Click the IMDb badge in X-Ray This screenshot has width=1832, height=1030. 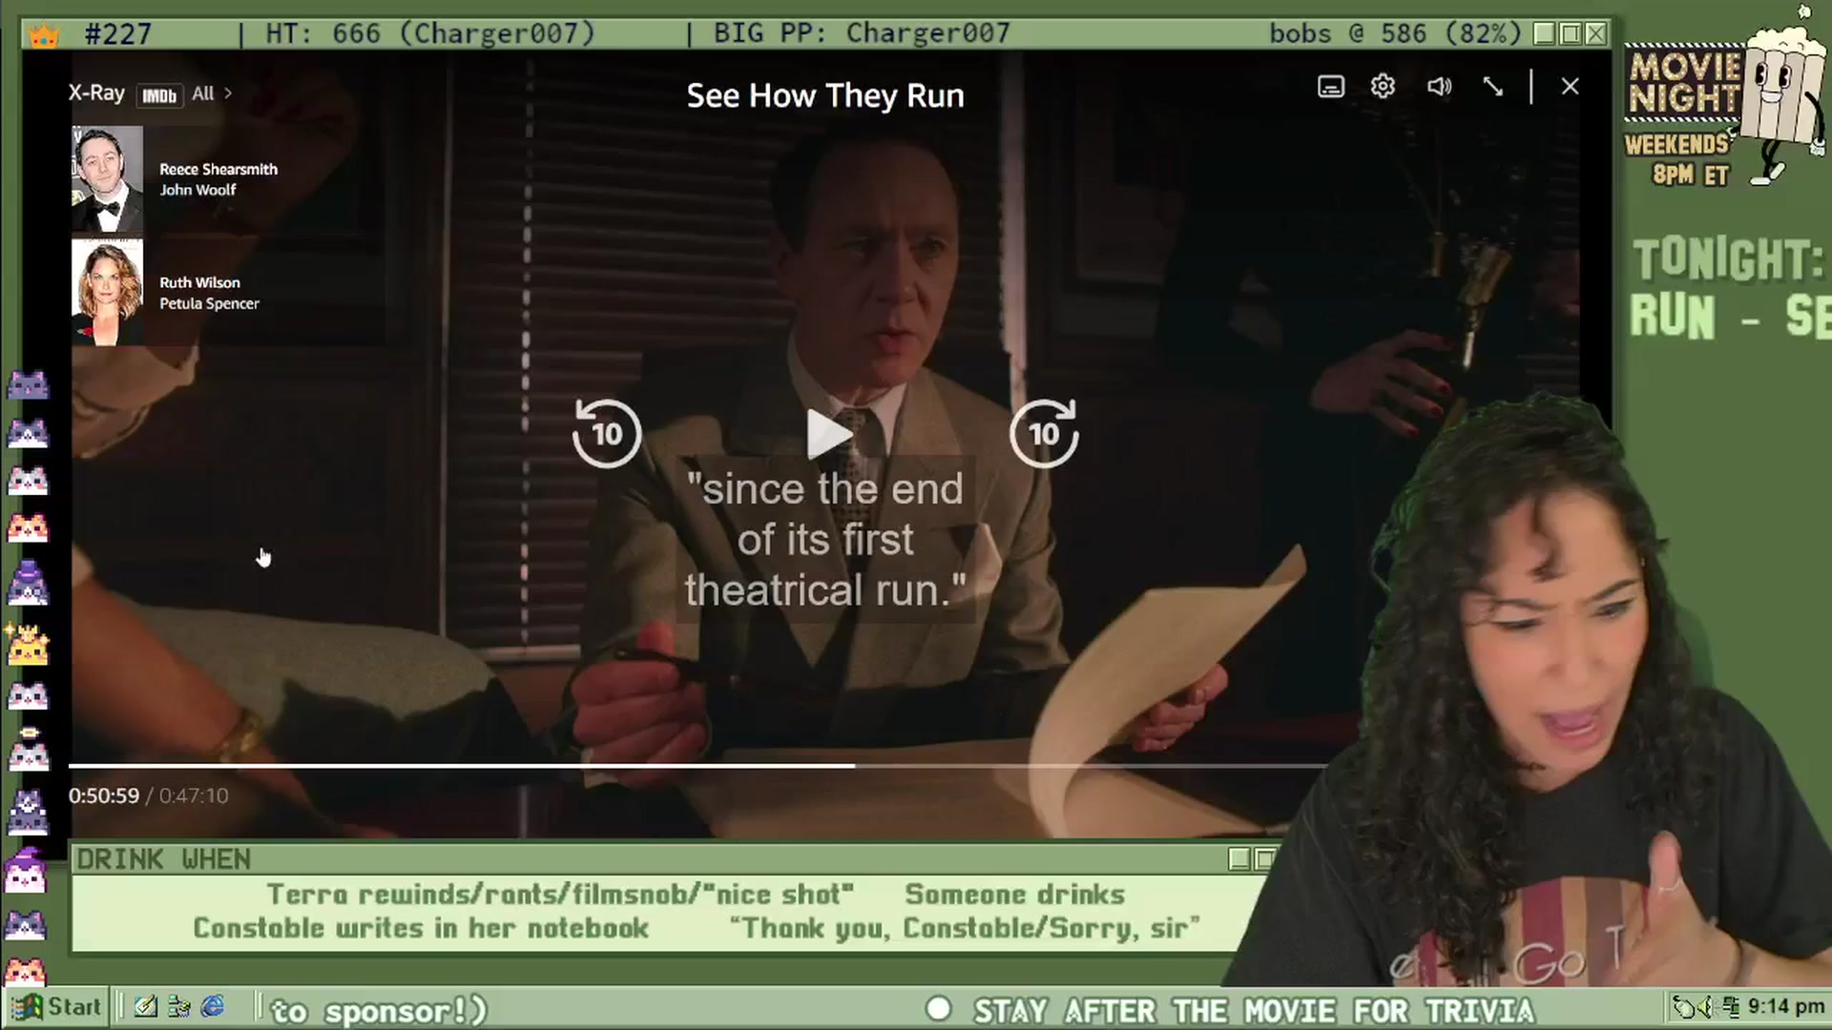pyautogui.click(x=159, y=95)
